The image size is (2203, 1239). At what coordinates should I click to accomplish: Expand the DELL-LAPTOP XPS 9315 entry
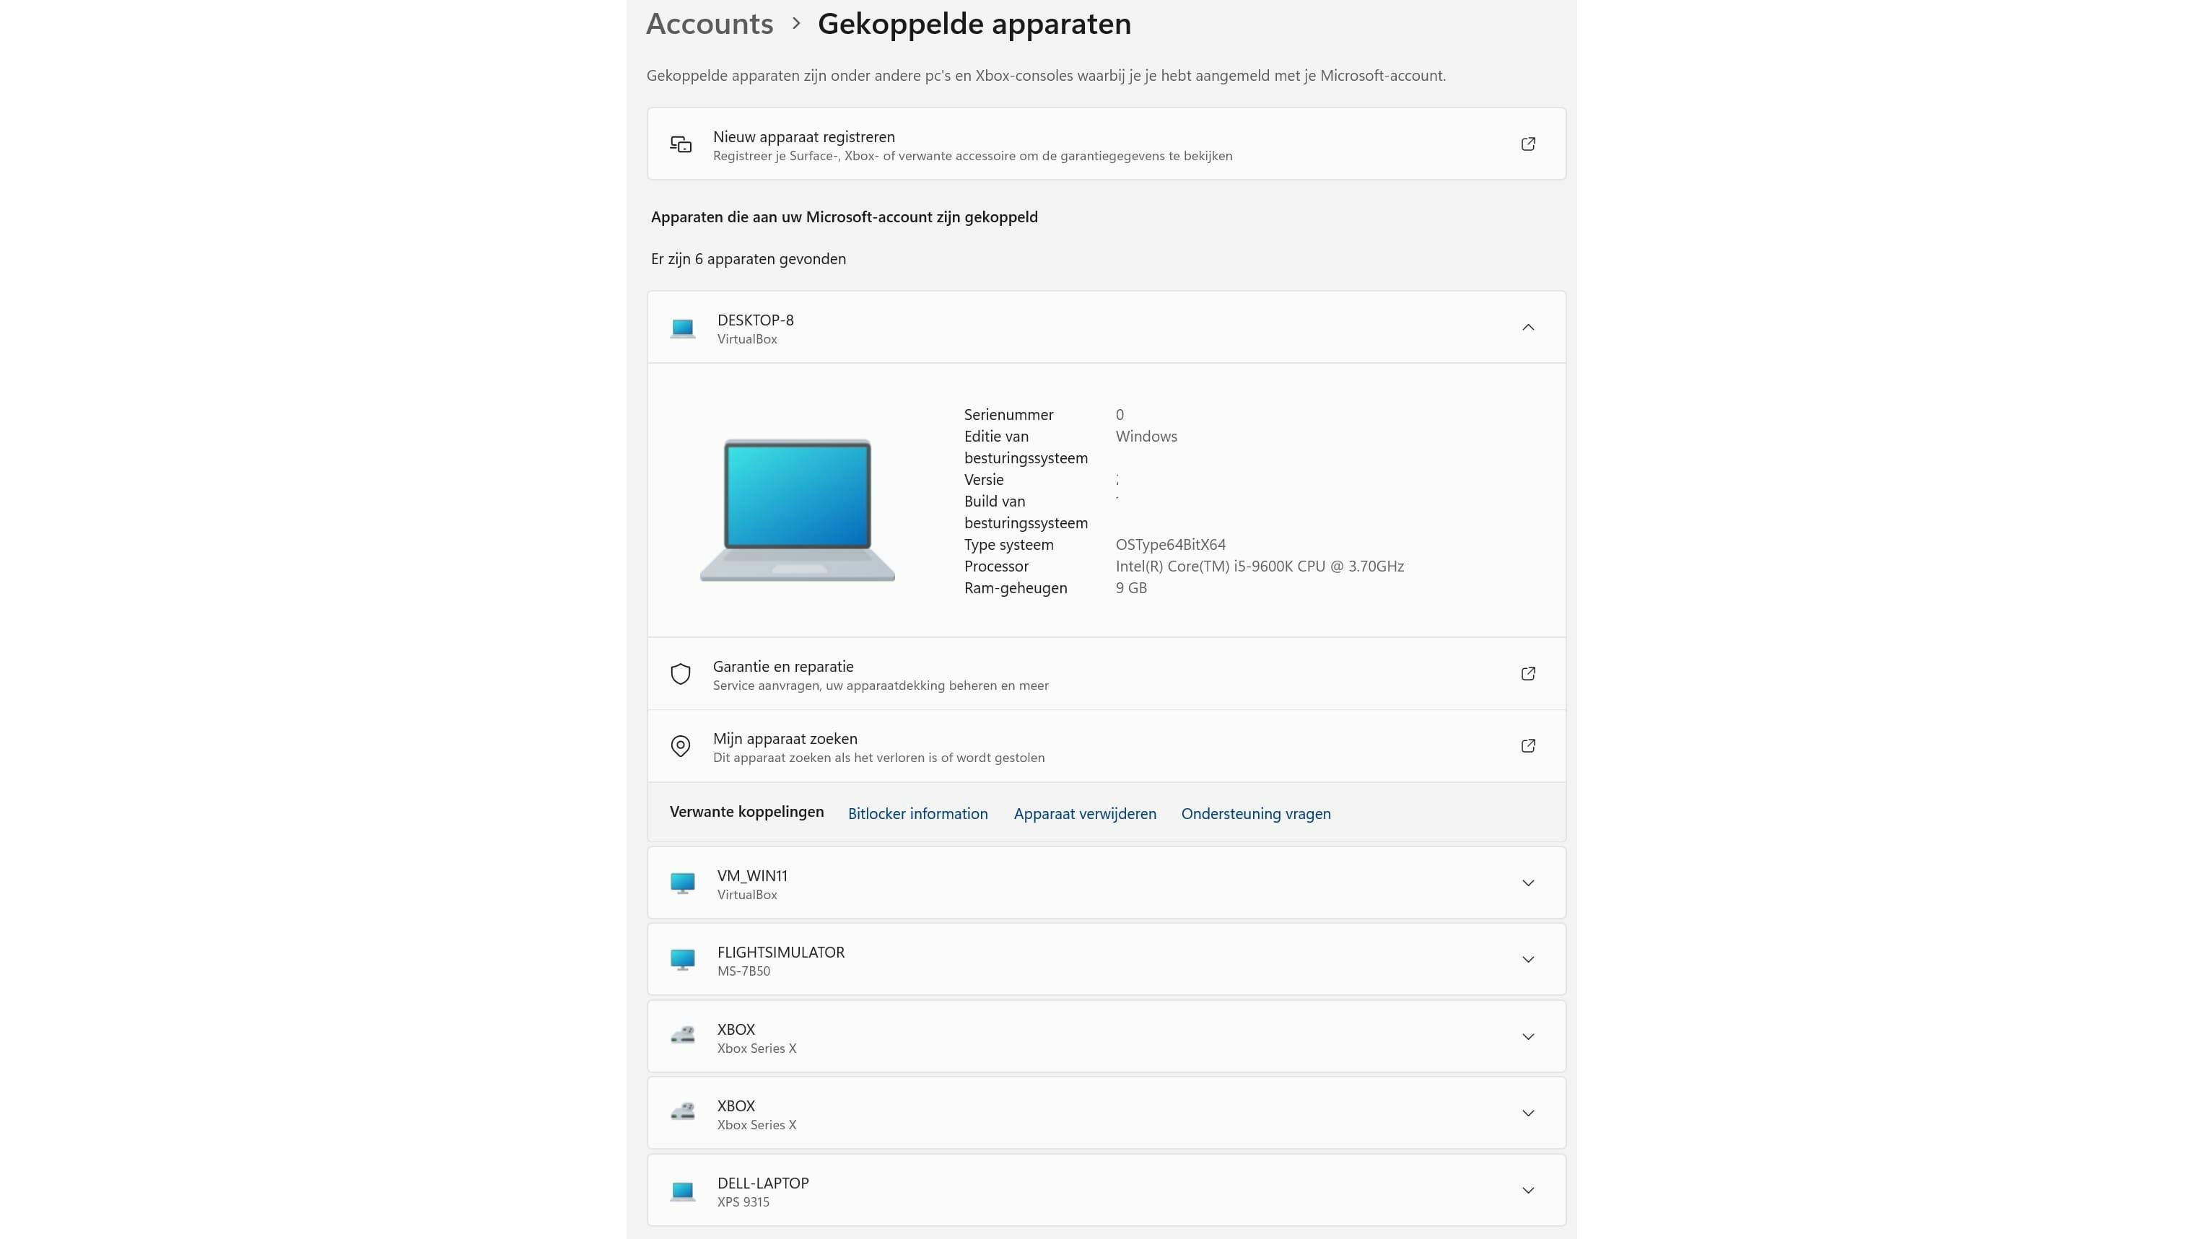click(1527, 1190)
